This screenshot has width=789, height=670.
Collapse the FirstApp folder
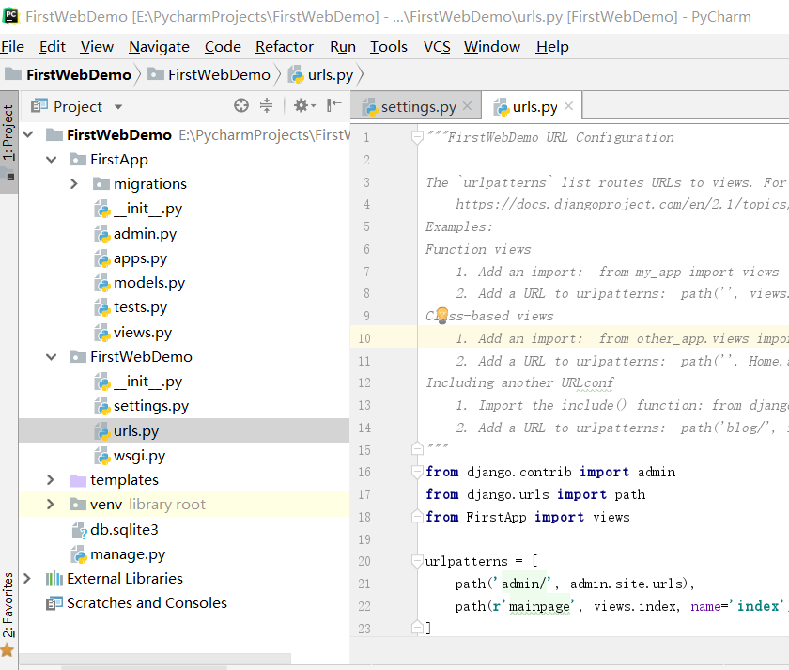[52, 160]
